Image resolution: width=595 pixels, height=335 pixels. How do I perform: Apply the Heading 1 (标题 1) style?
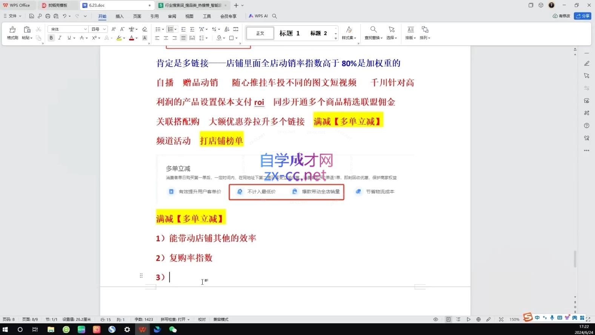pyautogui.click(x=289, y=33)
